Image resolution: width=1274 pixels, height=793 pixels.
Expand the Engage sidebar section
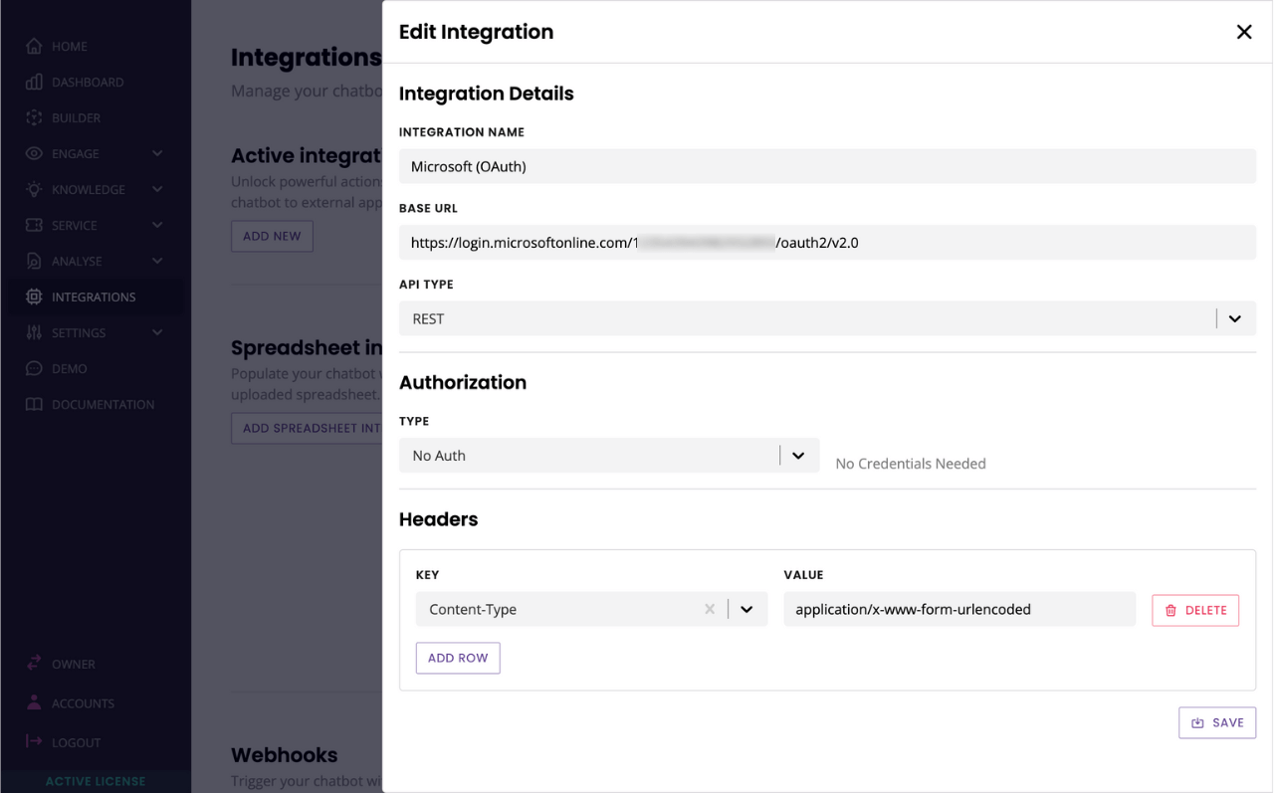pos(156,153)
